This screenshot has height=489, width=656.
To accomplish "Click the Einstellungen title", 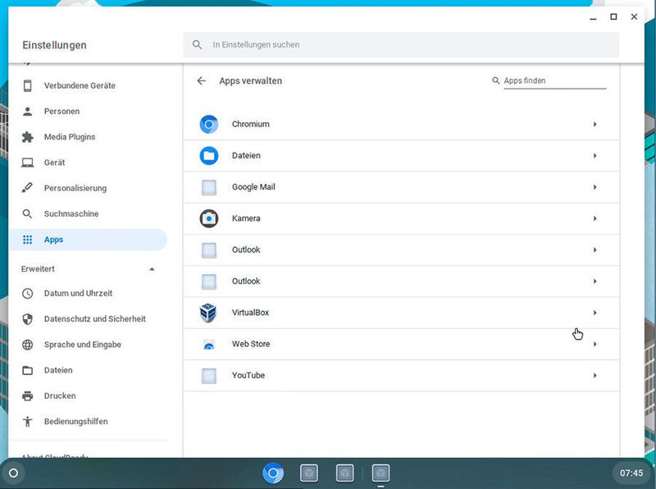I will (x=54, y=45).
